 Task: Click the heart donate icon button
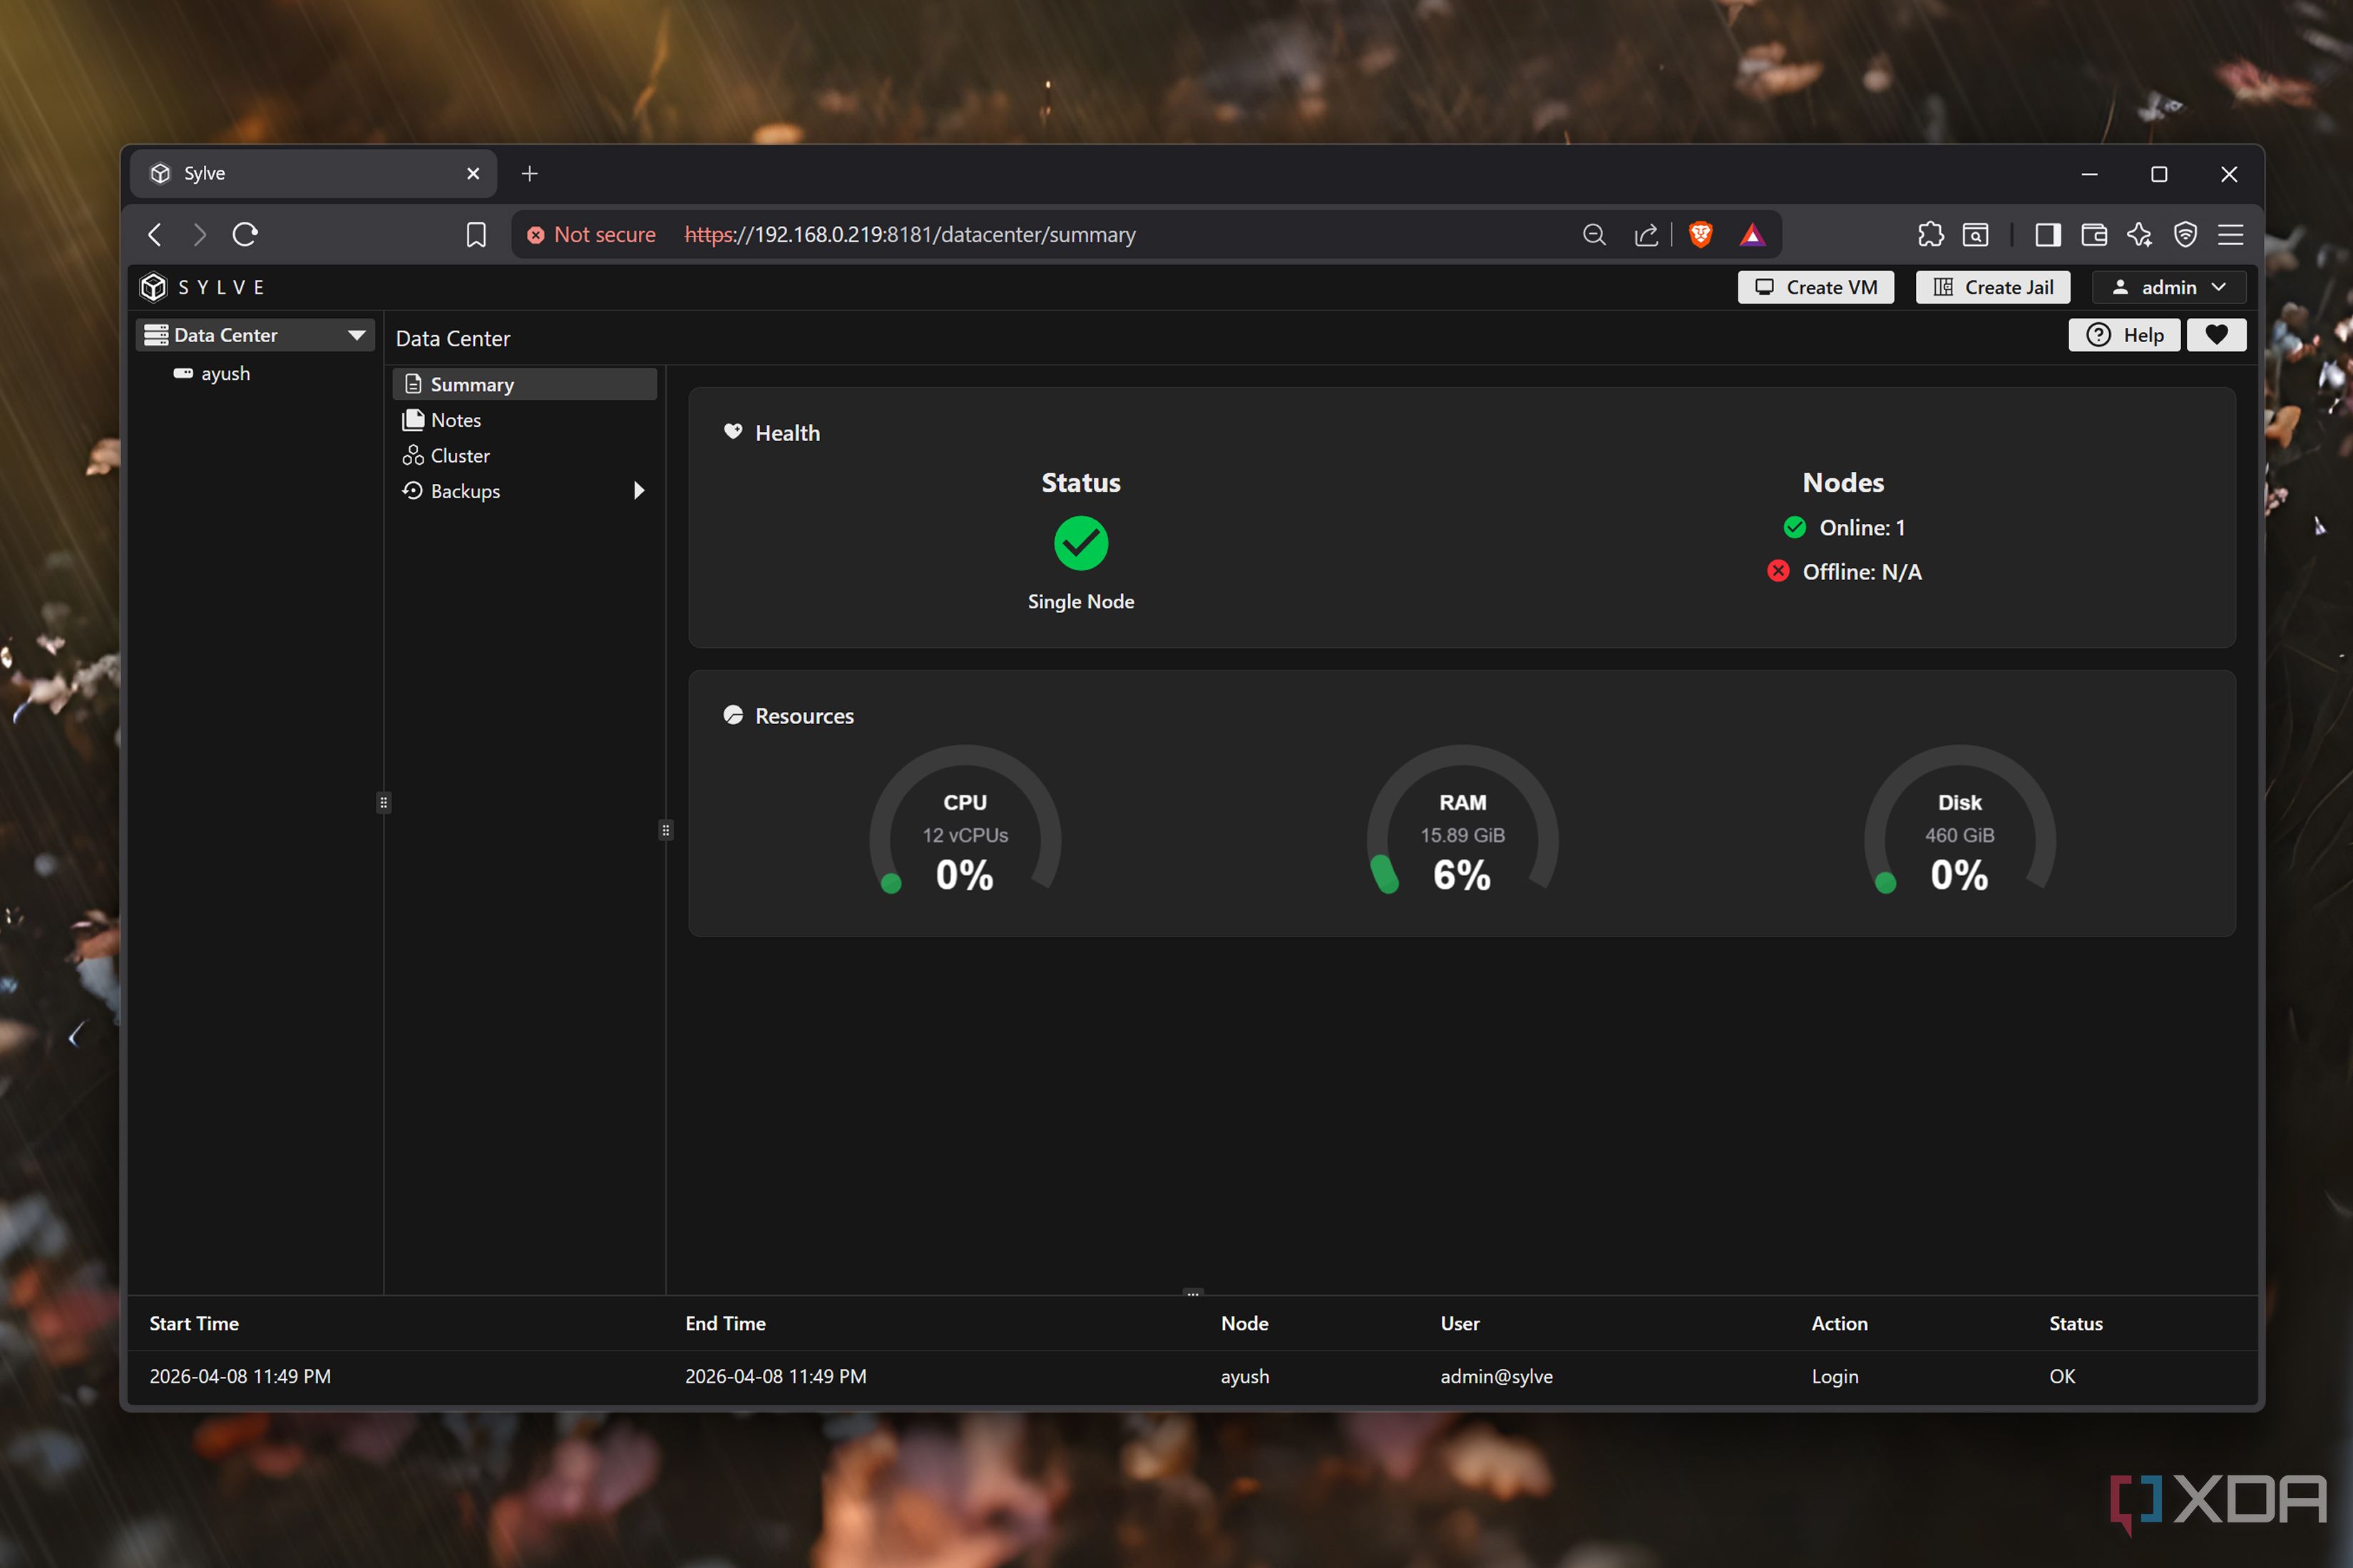click(x=2216, y=335)
